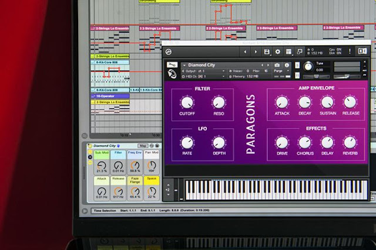Click 'Time Selection' status bar text
This screenshot has width=376, height=250.
pos(105,211)
